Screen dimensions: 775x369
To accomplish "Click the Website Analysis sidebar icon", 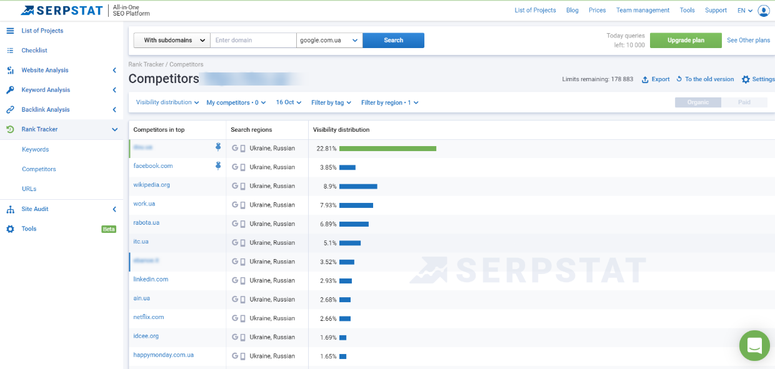I will [10, 71].
